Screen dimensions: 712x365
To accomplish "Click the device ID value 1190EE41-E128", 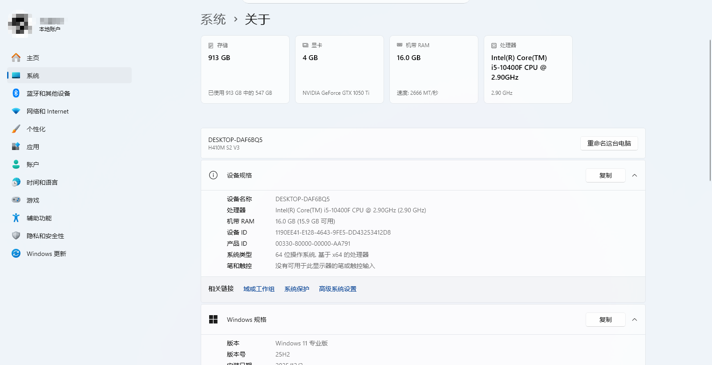I will tap(333, 232).
